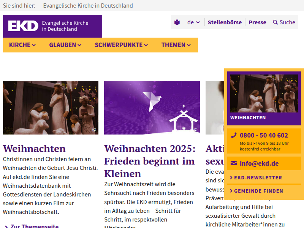Select the KIRCHE menu item
This screenshot has height=228, width=304.
coord(21,45)
